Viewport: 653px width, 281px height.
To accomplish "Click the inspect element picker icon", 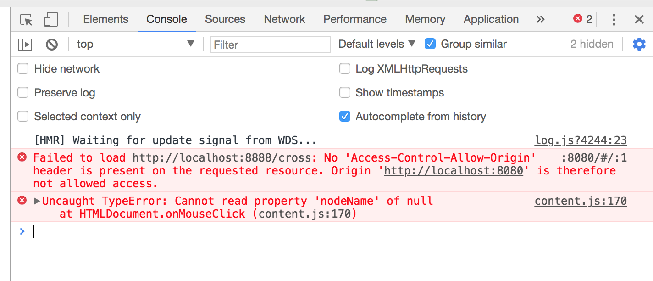I will 27,20.
